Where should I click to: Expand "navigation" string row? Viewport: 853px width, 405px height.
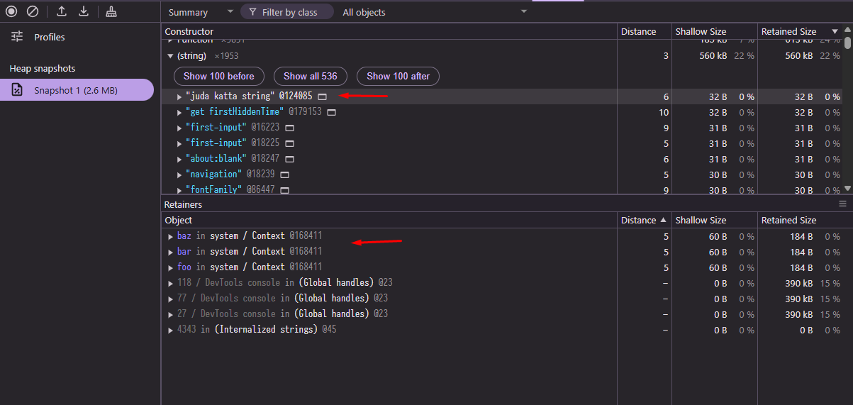pyautogui.click(x=179, y=174)
